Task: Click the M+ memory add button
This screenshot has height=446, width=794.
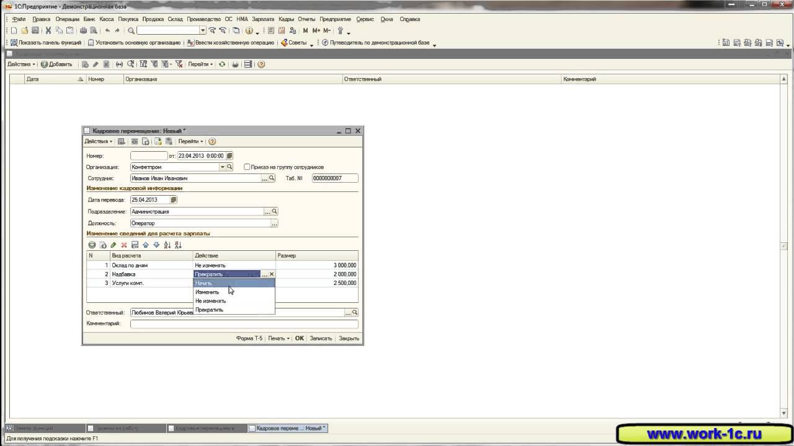Action: pos(316,30)
